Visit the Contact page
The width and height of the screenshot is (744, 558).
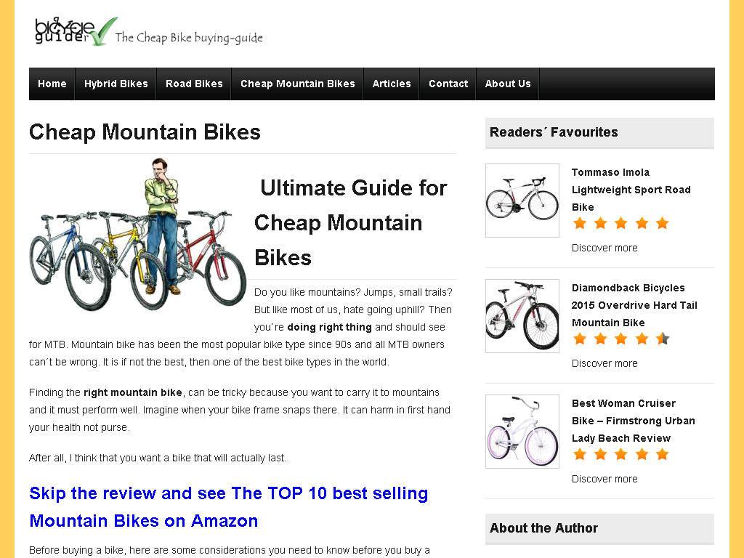(448, 84)
